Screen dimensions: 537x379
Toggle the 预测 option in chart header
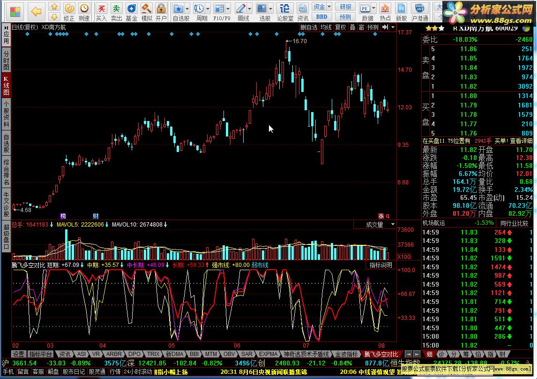pos(373,27)
